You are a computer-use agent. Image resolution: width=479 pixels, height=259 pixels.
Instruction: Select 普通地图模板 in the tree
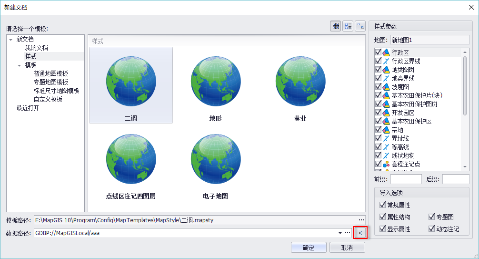51,73
